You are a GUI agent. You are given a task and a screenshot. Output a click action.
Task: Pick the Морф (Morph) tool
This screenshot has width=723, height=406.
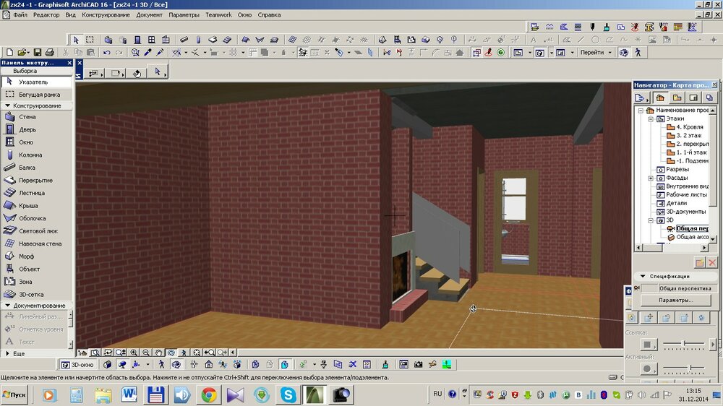point(27,256)
